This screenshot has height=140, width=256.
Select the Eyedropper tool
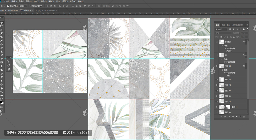(x=2, y=41)
